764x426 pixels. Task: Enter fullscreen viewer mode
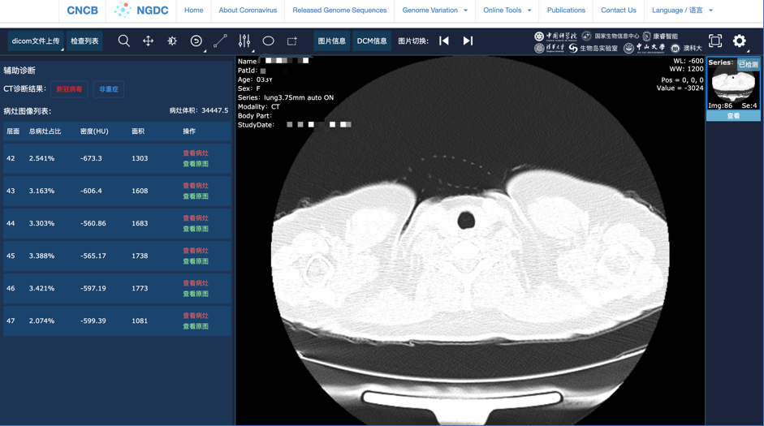(715, 41)
